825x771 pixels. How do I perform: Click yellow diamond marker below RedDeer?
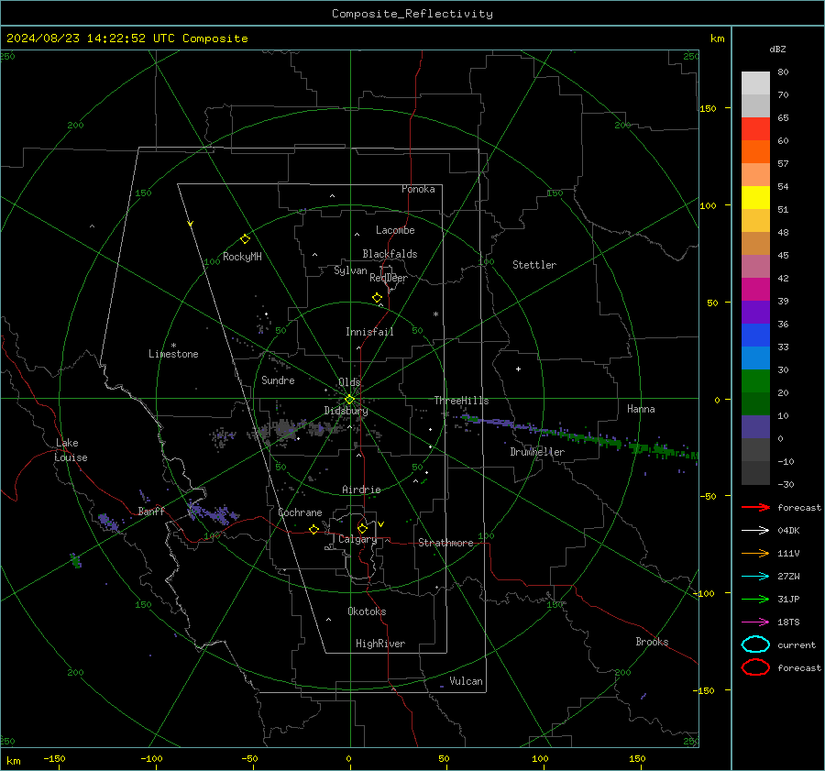click(378, 298)
